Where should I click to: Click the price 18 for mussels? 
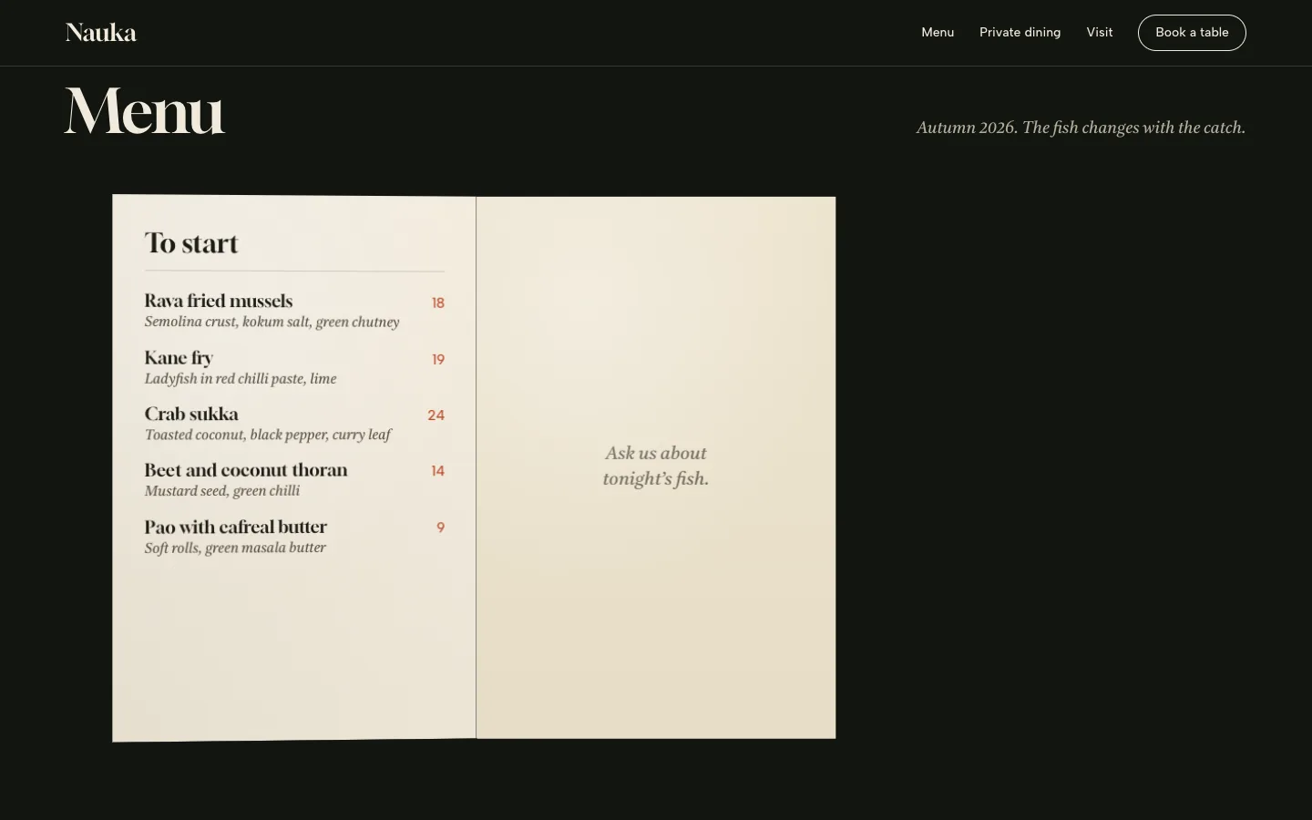[x=438, y=302]
